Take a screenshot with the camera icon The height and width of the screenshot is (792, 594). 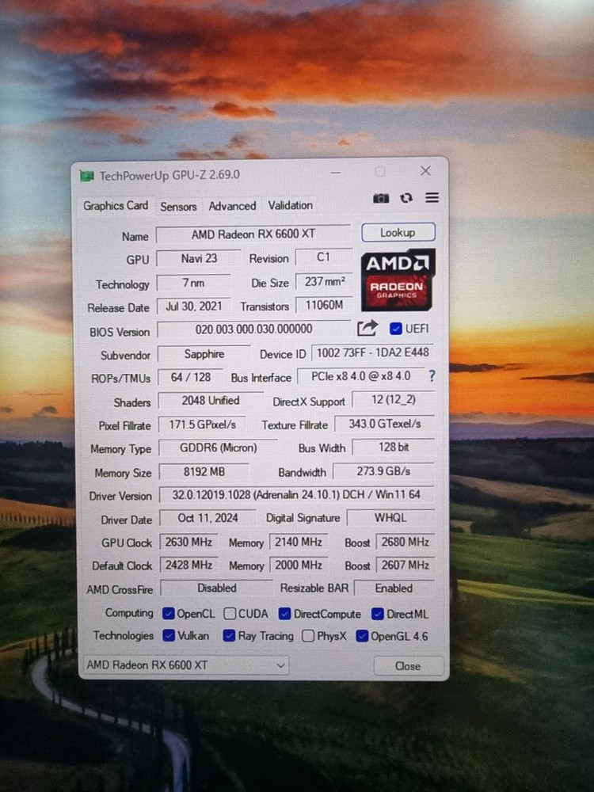pyautogui.click(x=381, y=198)
